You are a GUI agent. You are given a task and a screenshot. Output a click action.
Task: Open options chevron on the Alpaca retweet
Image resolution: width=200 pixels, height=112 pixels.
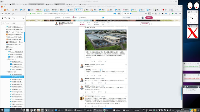click(x=126, y=97)
